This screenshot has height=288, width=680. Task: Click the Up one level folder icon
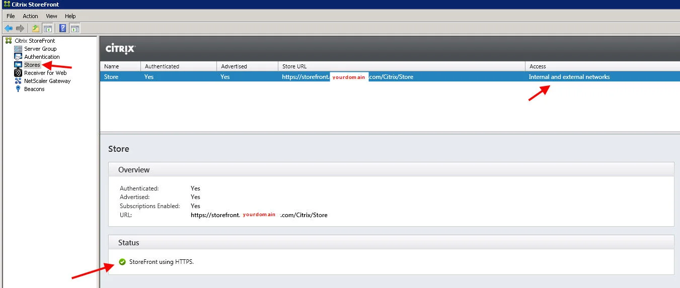(x=36, y=28)
